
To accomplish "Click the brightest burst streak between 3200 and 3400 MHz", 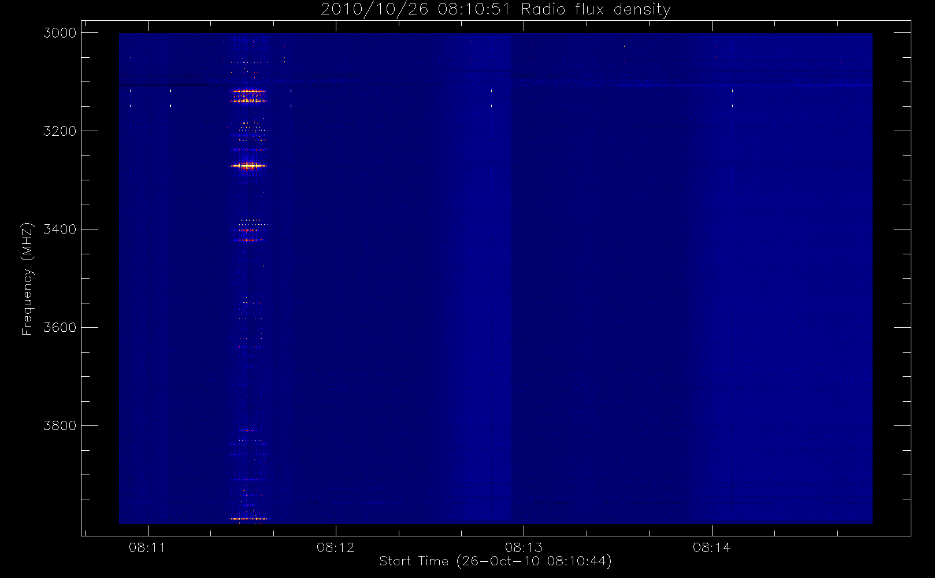I will point(248,166).
